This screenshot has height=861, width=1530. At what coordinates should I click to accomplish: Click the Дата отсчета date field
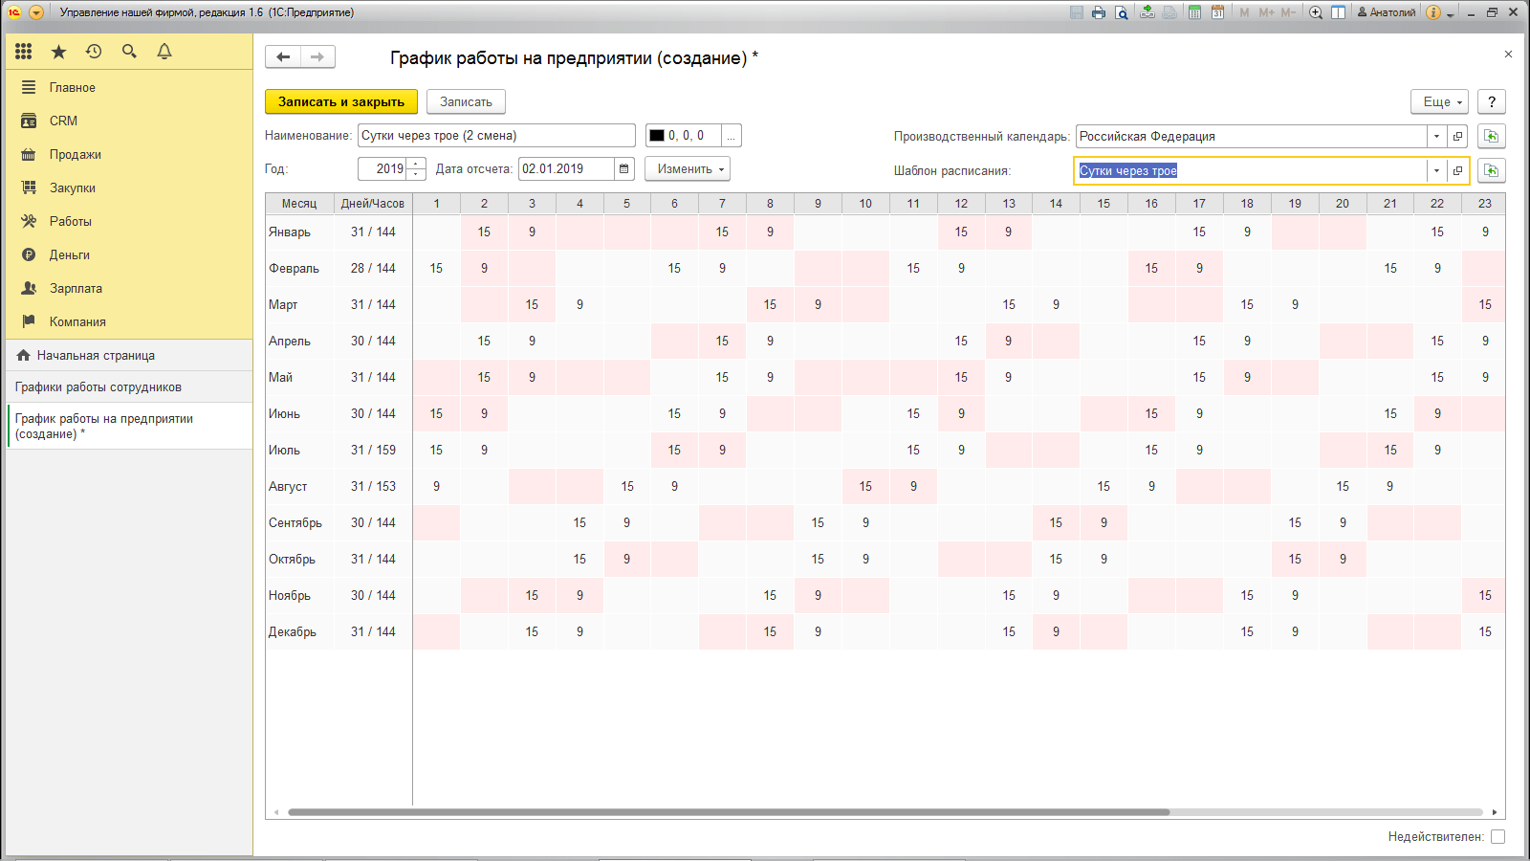[x=566, y=169]
